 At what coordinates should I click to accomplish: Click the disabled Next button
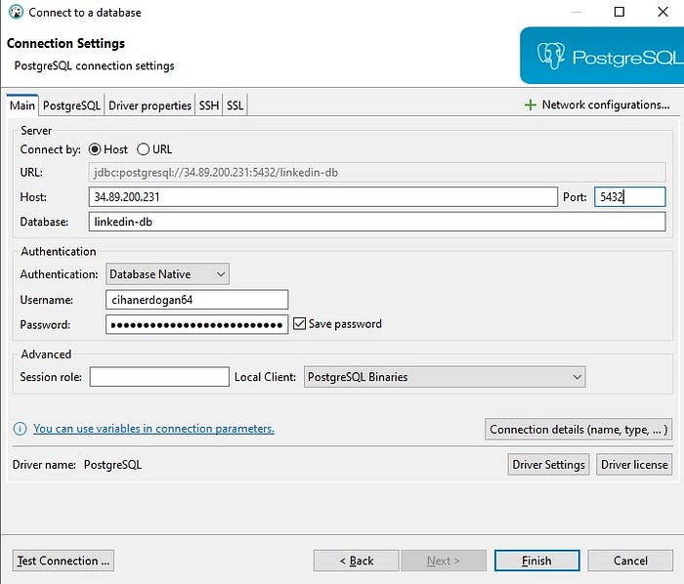click(x=444, y=561)
